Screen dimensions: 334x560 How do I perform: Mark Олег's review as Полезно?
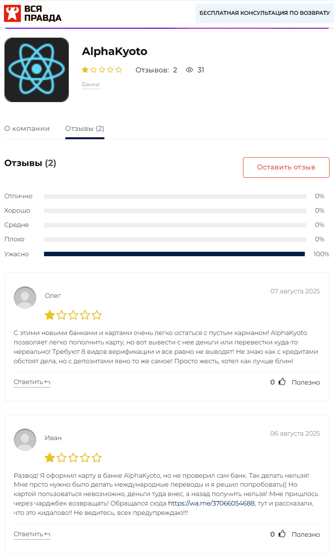[x=306, y=382]
